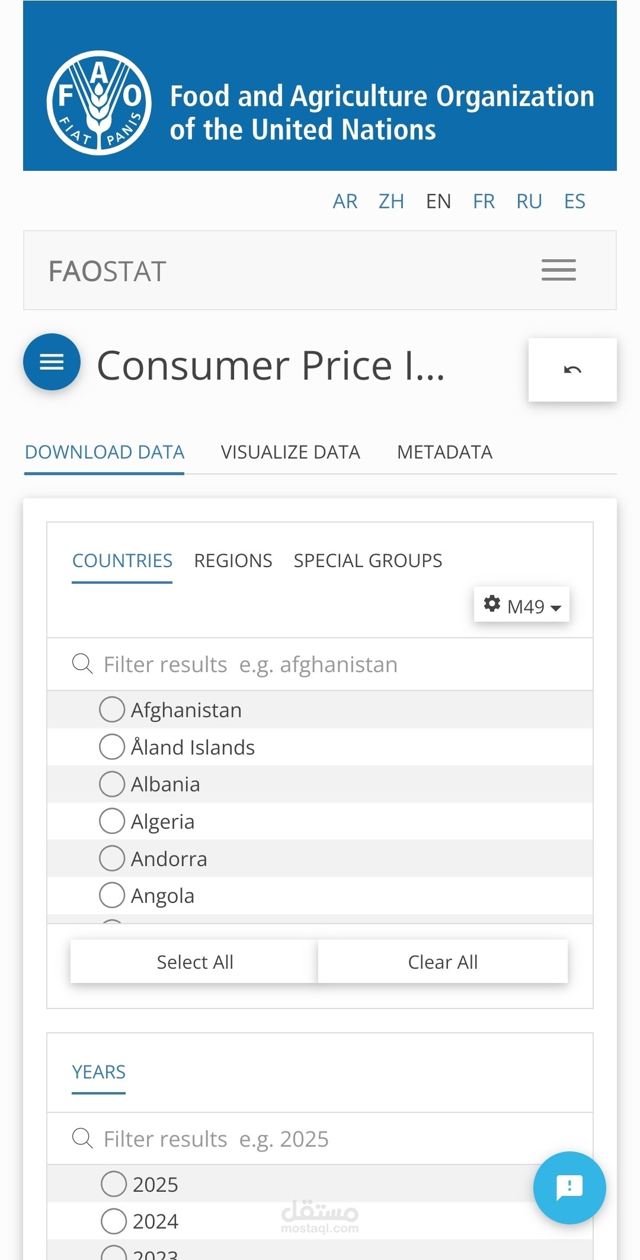
Task: Open the Special Groups tab
Action: pos(368,561)
